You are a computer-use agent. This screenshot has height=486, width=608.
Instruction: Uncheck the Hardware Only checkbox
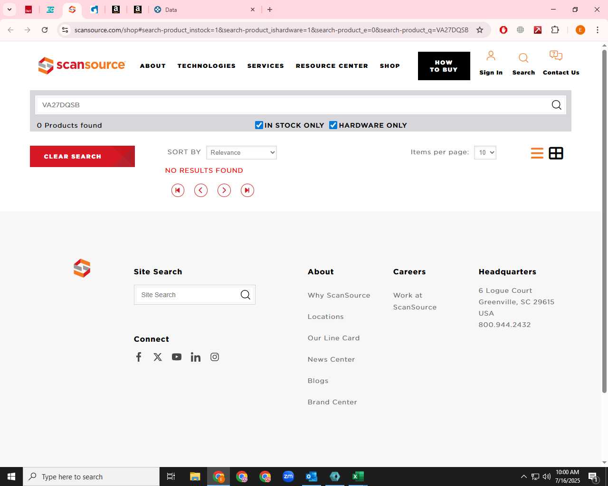pos(333,125)
